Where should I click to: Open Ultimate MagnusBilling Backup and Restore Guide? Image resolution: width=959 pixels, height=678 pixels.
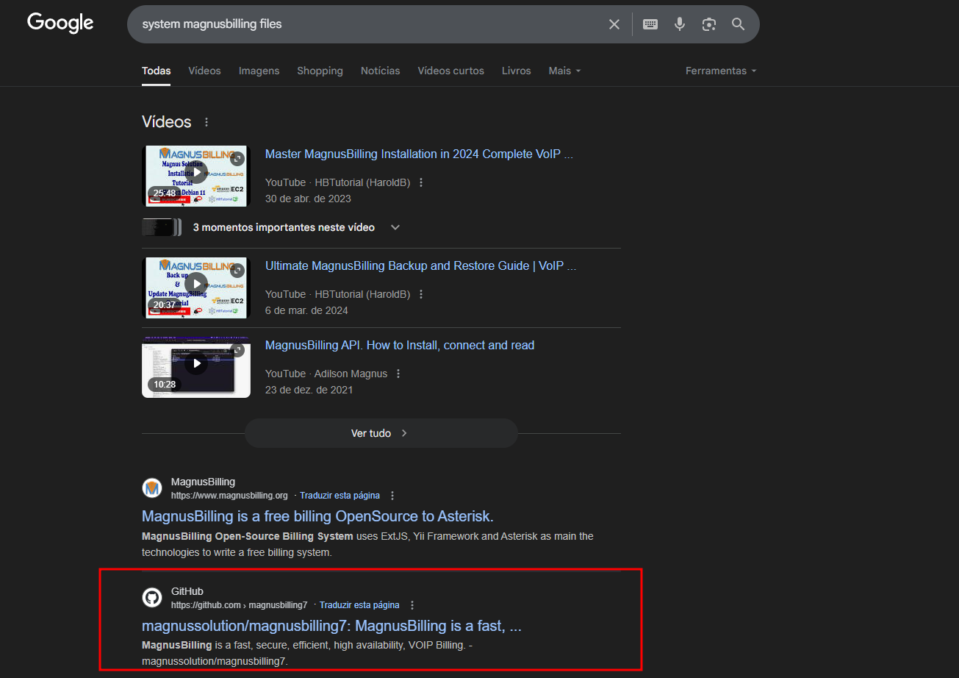pos(420,266)
